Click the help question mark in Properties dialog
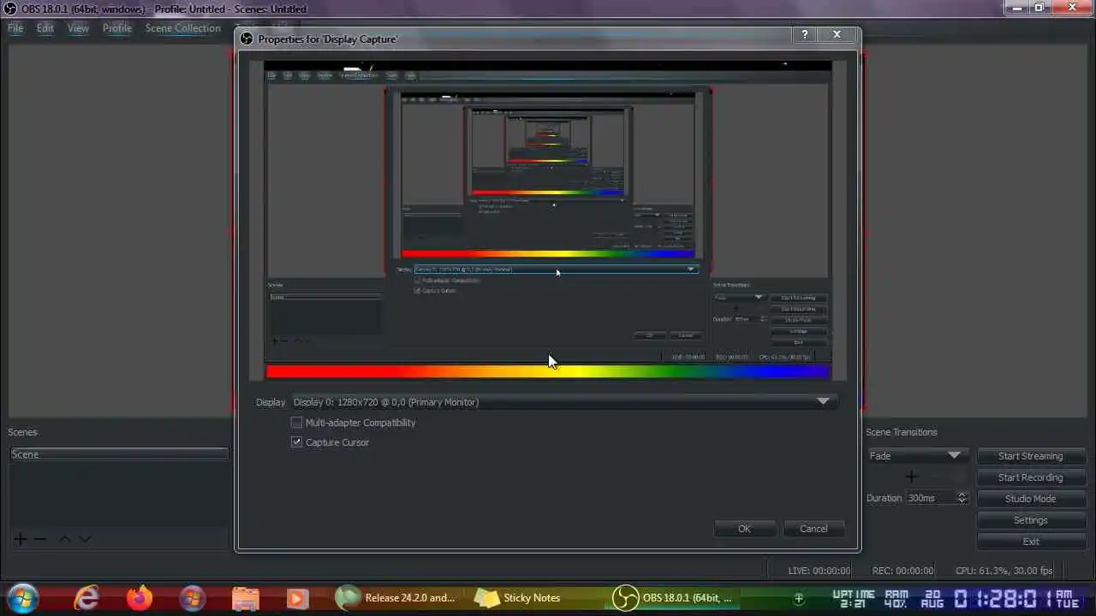This screenshot has height=616, width=1096. pos(804,34)
